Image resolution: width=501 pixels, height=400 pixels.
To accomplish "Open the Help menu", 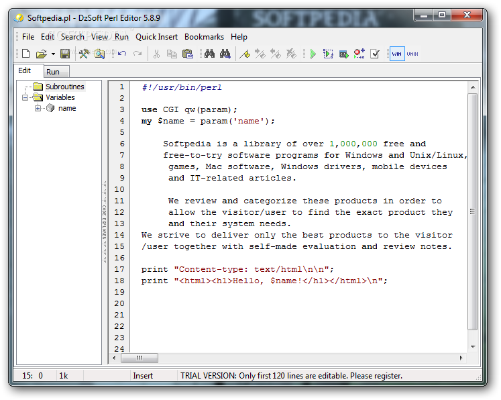I will click(x=239, y=37).
